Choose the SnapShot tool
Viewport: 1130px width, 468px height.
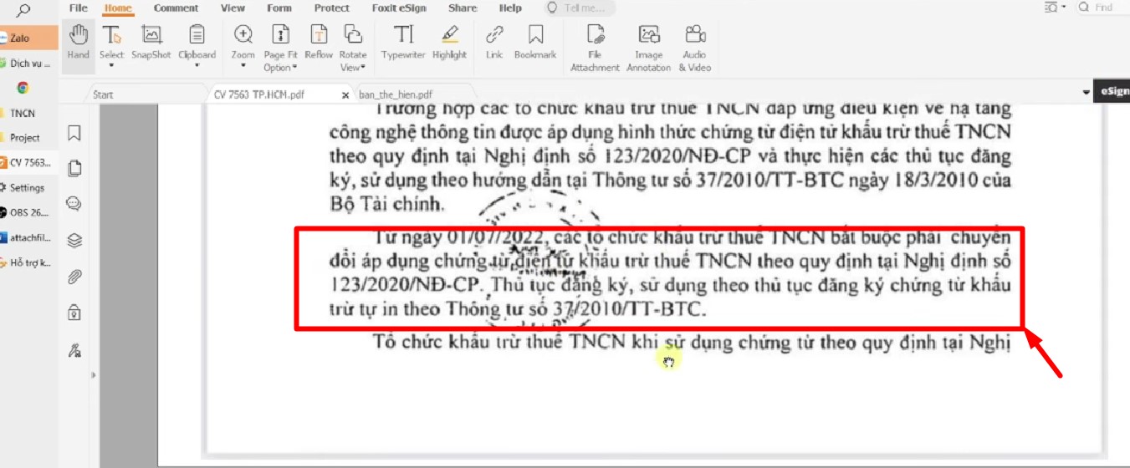pyautogui.click(x=151, y=42)
